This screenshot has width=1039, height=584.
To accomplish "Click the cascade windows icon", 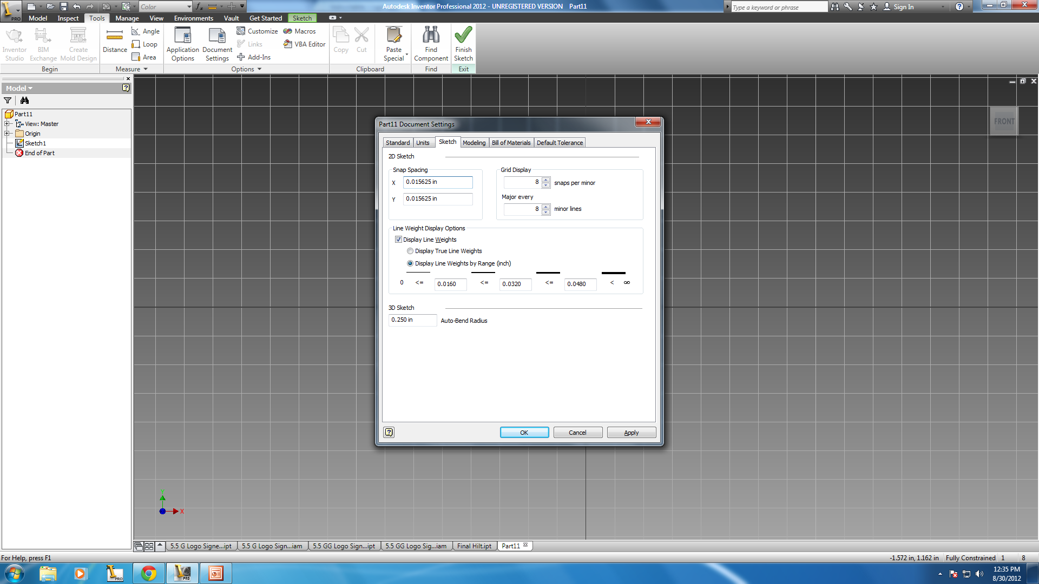I will point(139,546).
